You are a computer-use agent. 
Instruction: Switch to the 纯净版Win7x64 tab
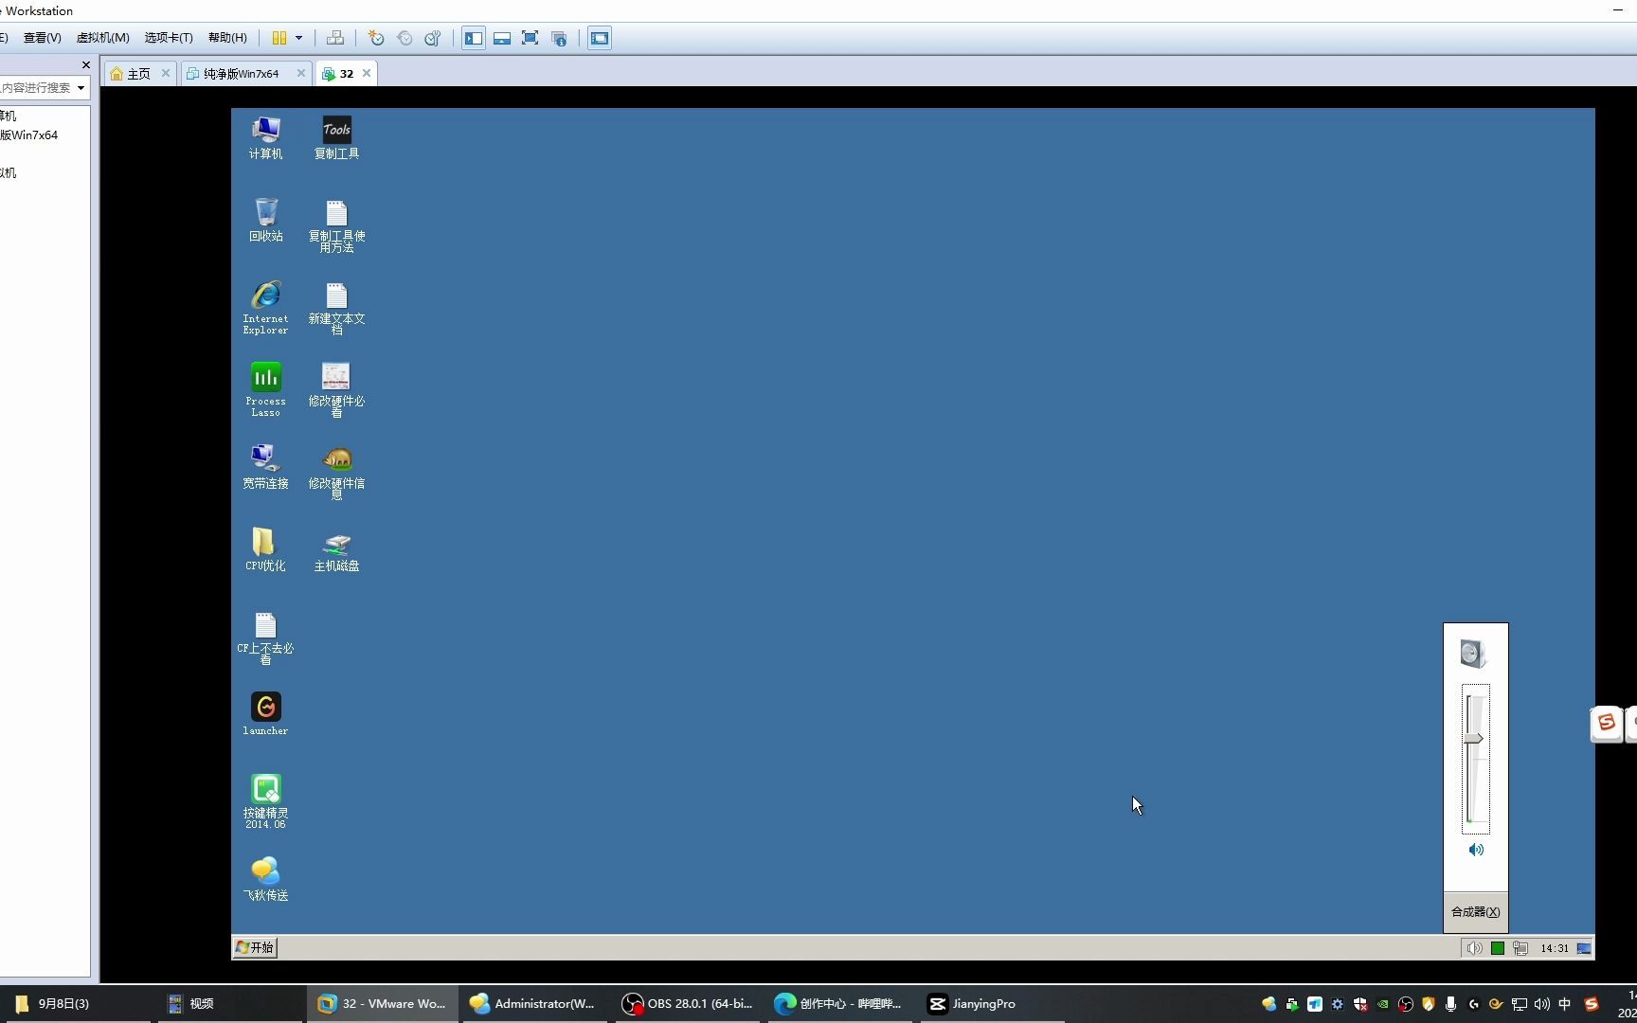pos(241,73)
